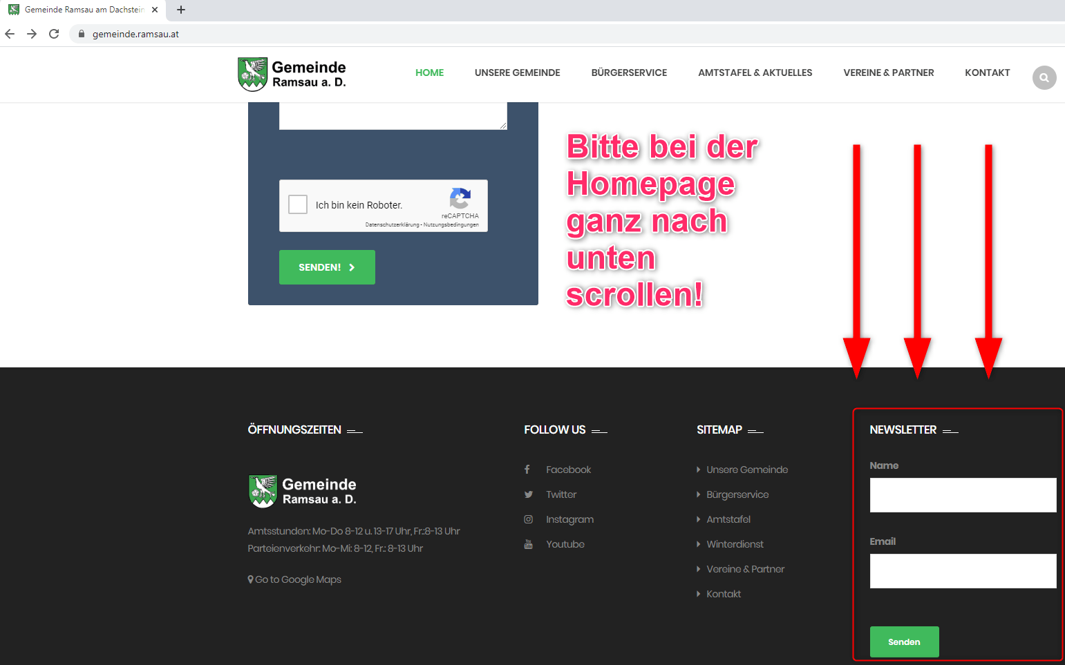This screenshot has width=1065, height=665.
Task: Open the Youtube link
Action: 565,544
